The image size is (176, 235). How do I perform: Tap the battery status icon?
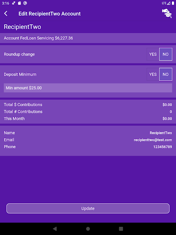pos(173,3)
